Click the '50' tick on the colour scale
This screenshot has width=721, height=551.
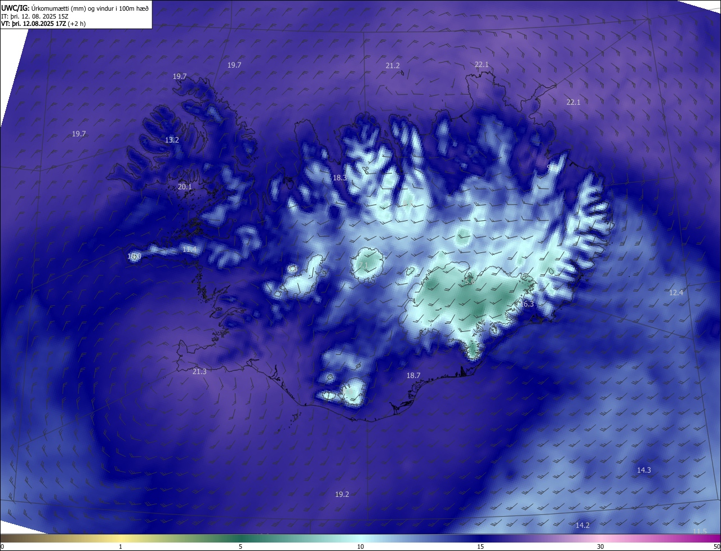click(x=716, y=546)
